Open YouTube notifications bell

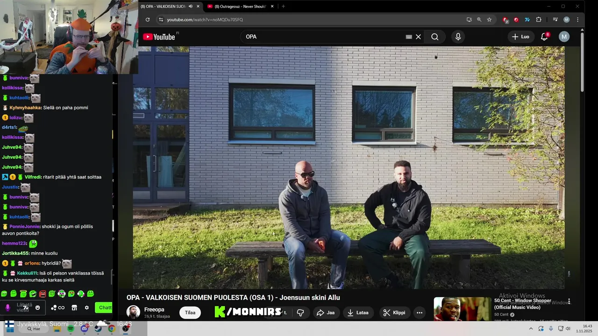click(x=544, y=37)
